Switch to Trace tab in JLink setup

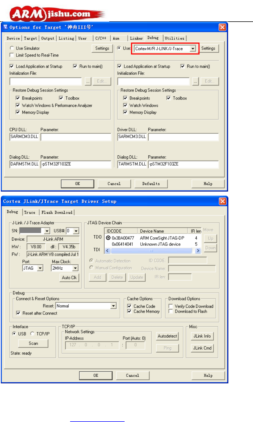(30, 212)
